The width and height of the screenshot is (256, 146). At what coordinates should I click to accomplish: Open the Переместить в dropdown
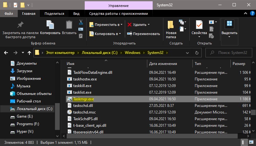(121, 25)
